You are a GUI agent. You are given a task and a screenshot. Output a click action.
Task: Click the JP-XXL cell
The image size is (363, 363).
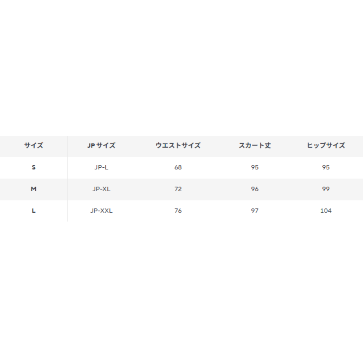102,211
